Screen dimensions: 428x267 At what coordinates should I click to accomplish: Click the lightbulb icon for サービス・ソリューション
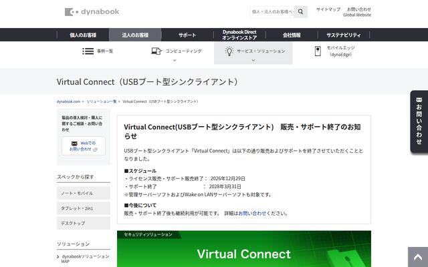point(229,51)
